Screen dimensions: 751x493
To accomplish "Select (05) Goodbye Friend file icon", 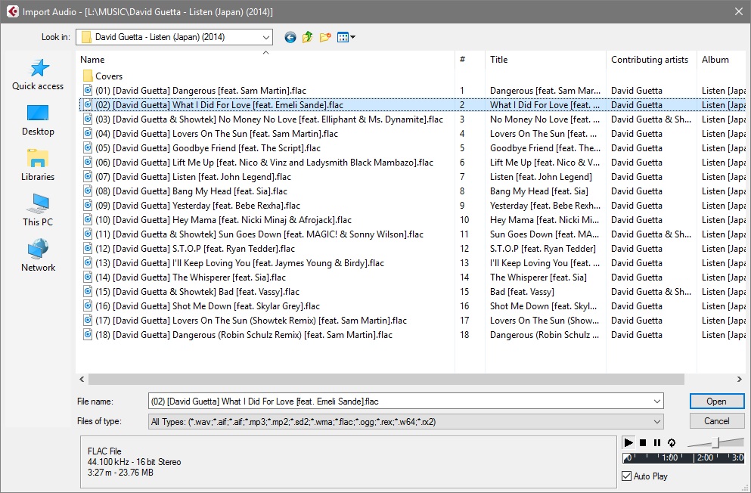I will (x=88, y=147).
